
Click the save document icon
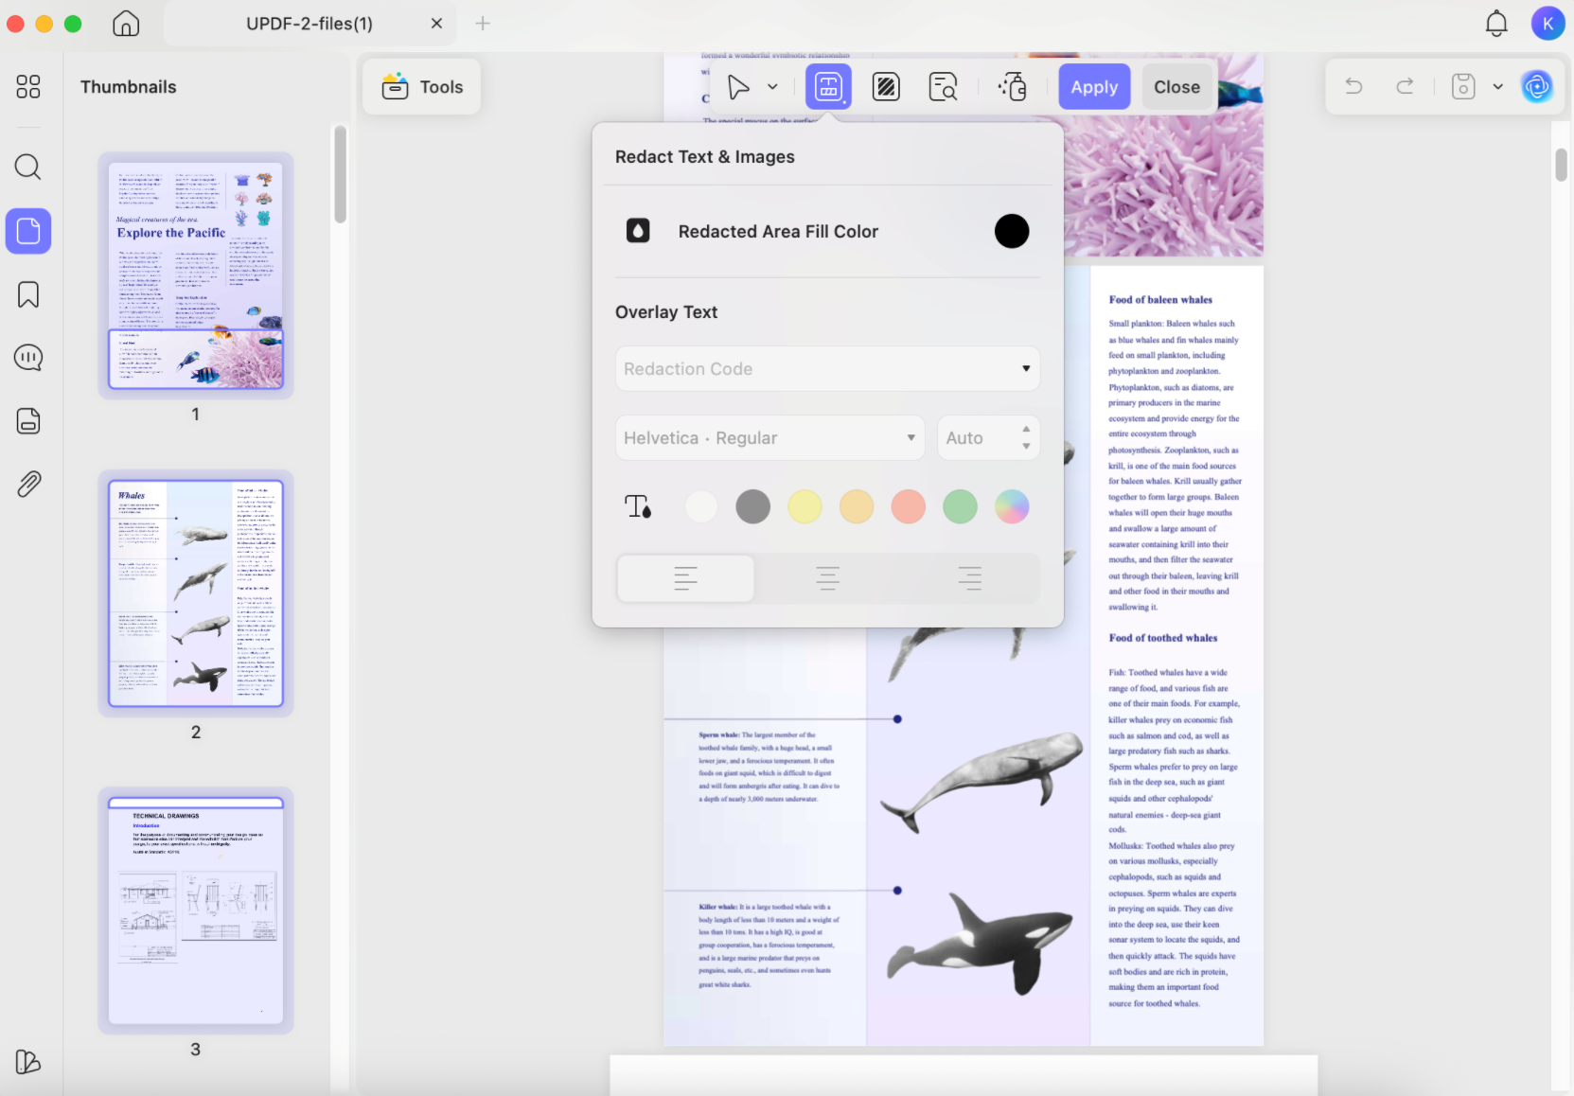pyautogui.click(x=1463, y=87)
